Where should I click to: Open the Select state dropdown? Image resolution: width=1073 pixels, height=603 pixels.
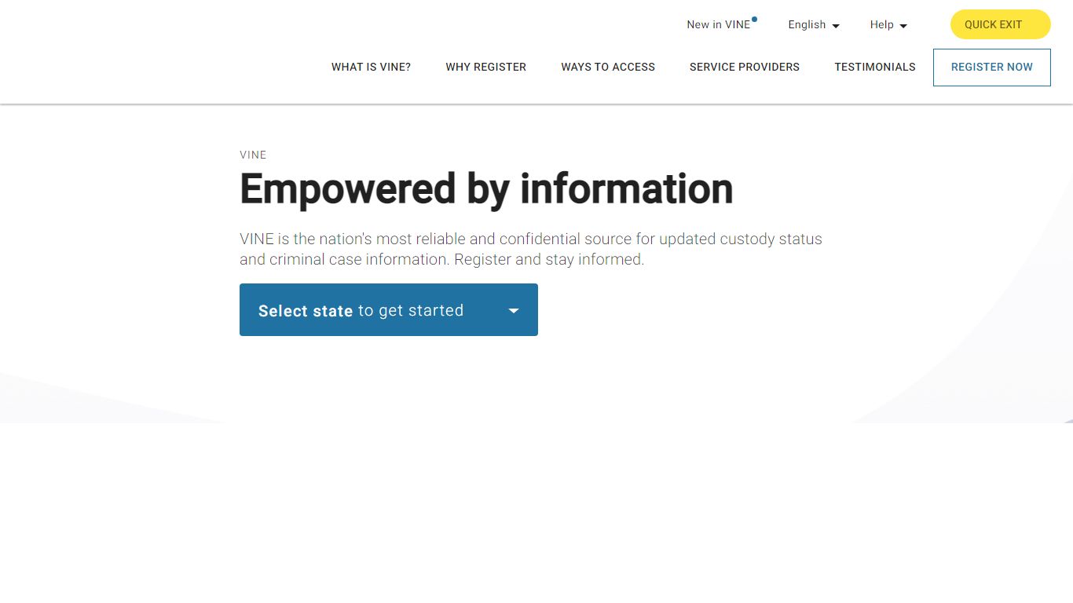(389, 309)
